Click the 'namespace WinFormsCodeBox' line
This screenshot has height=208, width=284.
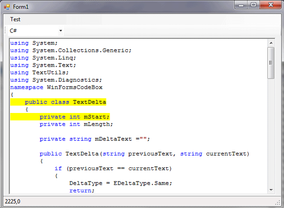56,87
